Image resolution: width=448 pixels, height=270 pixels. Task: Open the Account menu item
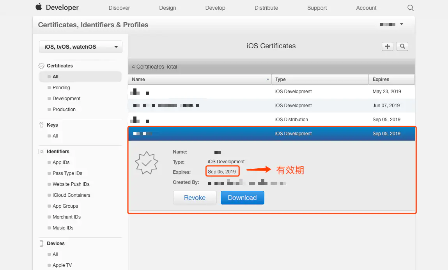tap(366, 8)
